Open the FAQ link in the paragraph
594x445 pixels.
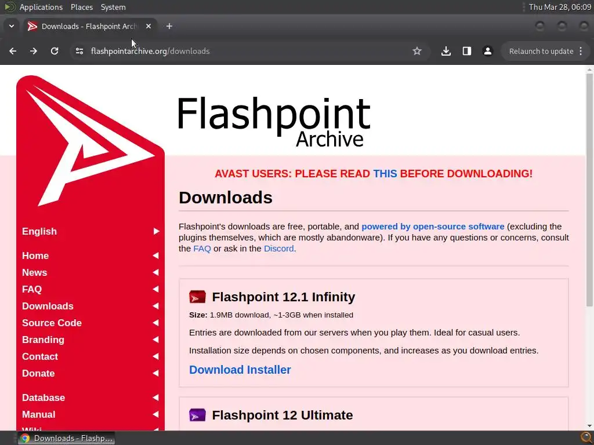click(x=202, y=249)
